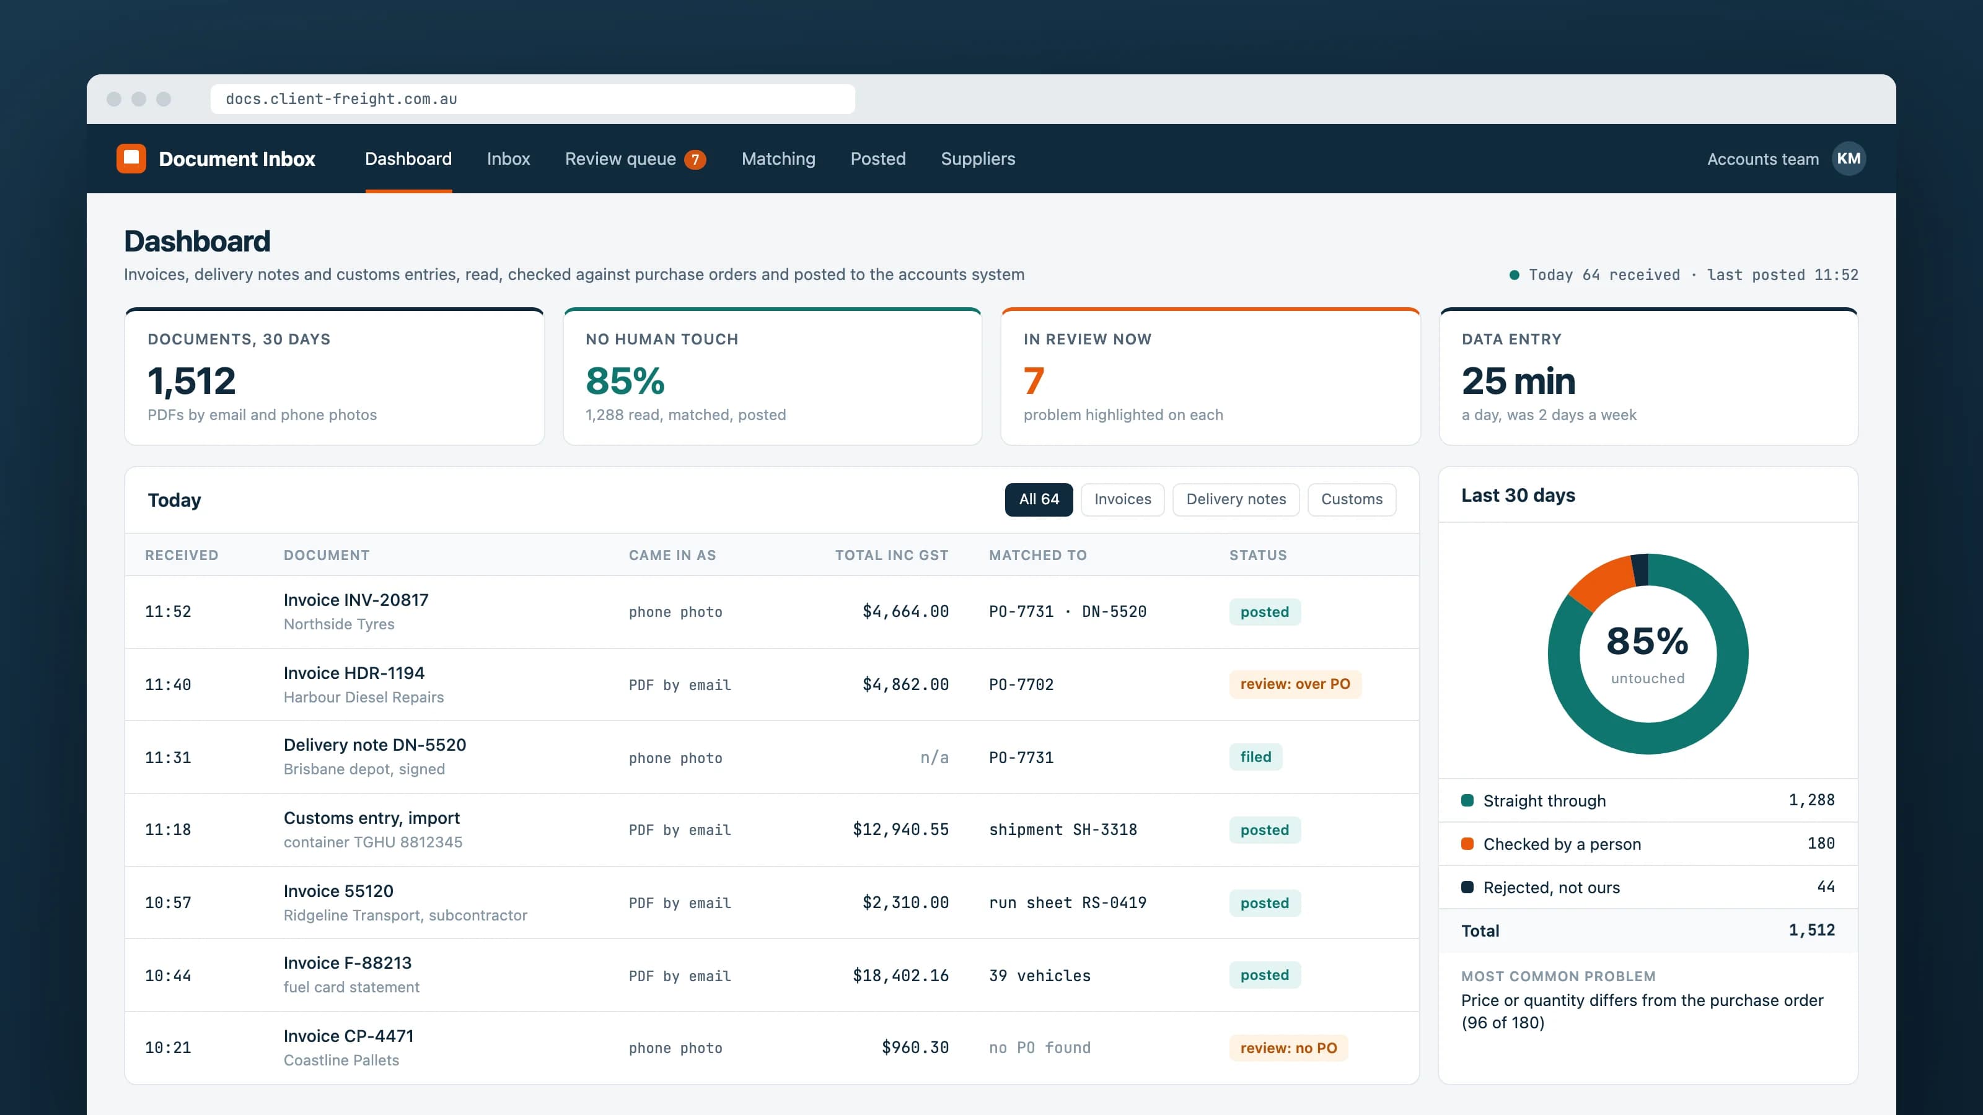Click the browser address bar
Viewport: 1983px width, 1115px height.
point(533,99)
